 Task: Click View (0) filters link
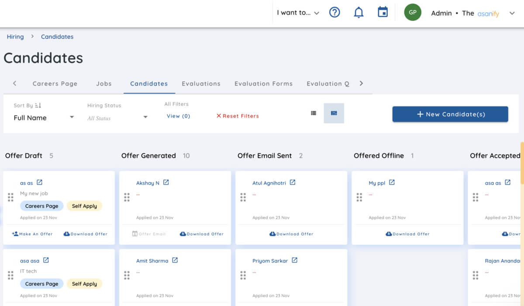(179, 116)
